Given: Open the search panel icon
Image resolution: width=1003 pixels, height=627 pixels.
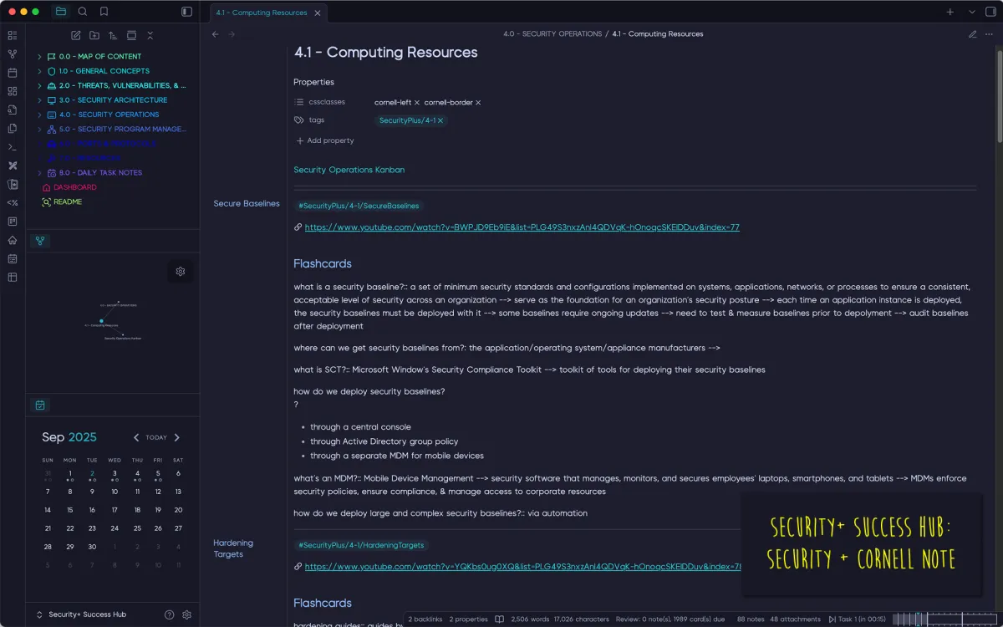Looking at the screenshot, I should tap(82, 12).
